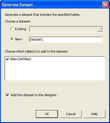
Task: Click the 'New:' option label
Action: 19,39
